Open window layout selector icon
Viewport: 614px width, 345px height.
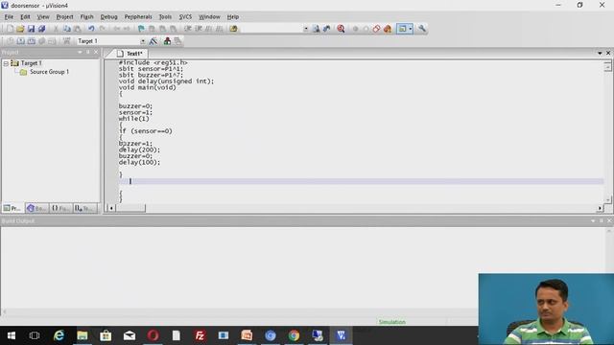point(402,29)
